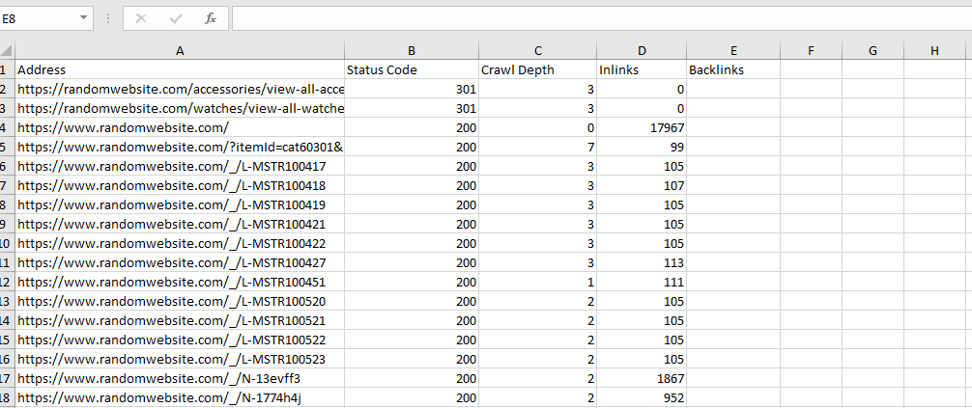Select the Status Code header cell
The width and height of the screenshot is (972, 408).
click(412, 70)
